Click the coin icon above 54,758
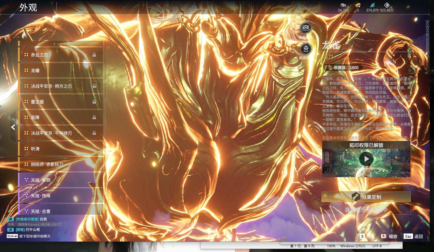Screen dimensions: 434x252 343,5
